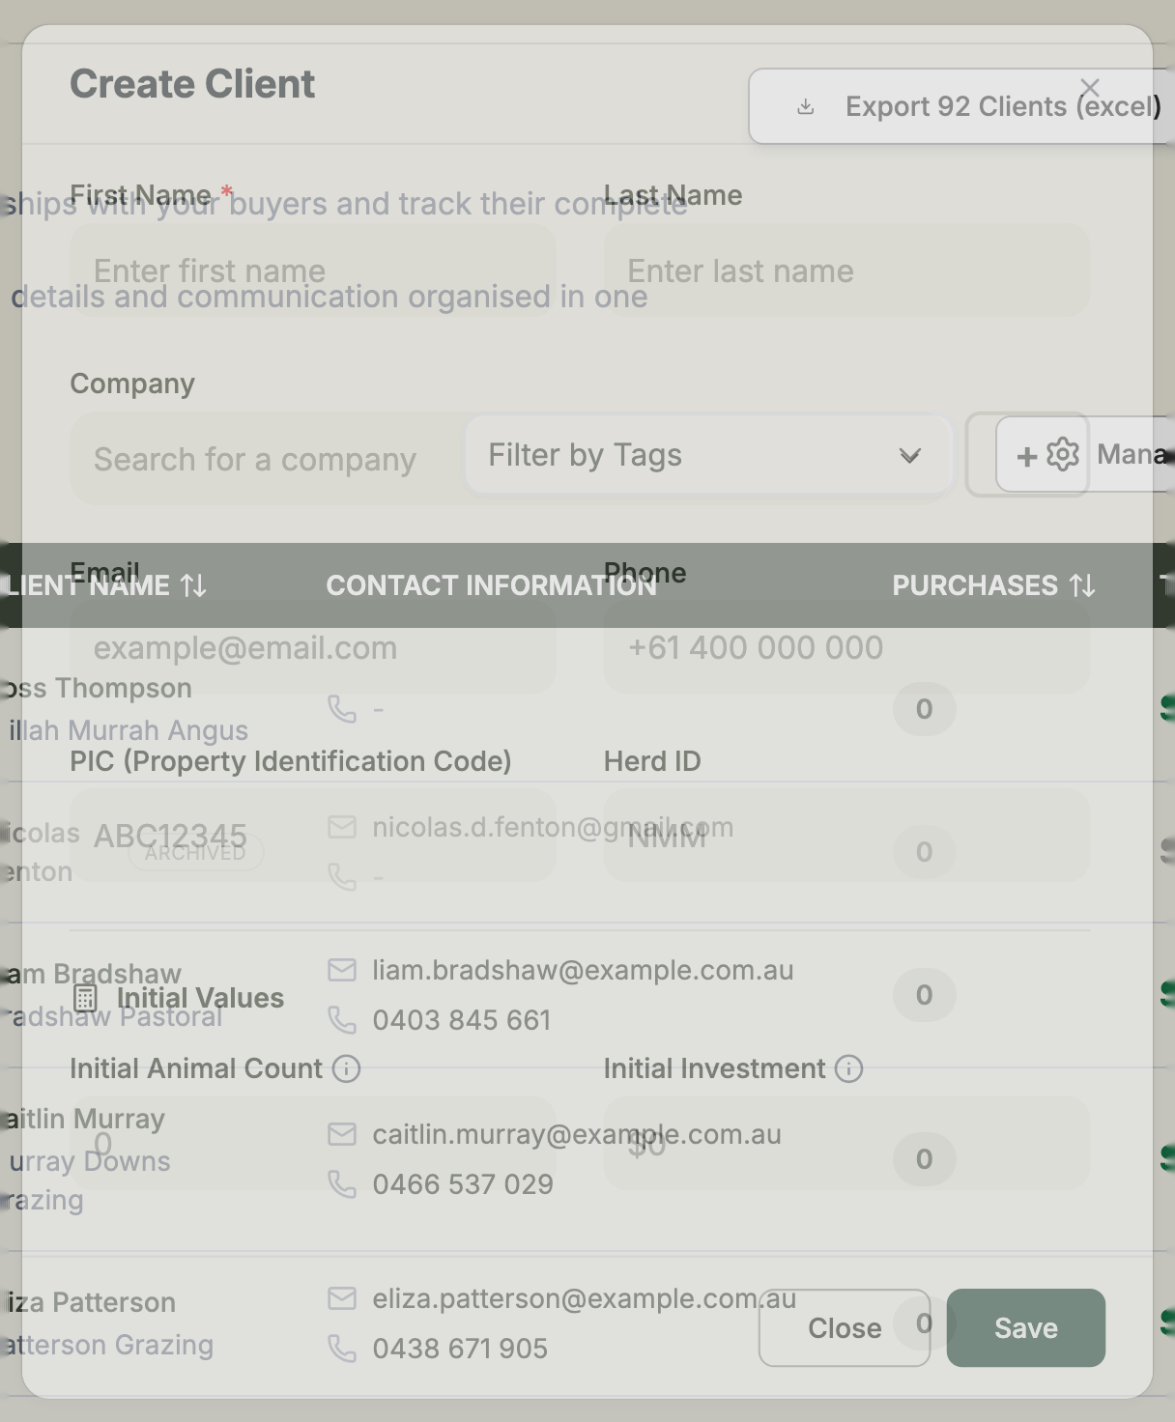The height and width of the screenshot is (1422, 1175).
Task: Sort by Client Name column arrows
Action: click(x=193, y=585)
